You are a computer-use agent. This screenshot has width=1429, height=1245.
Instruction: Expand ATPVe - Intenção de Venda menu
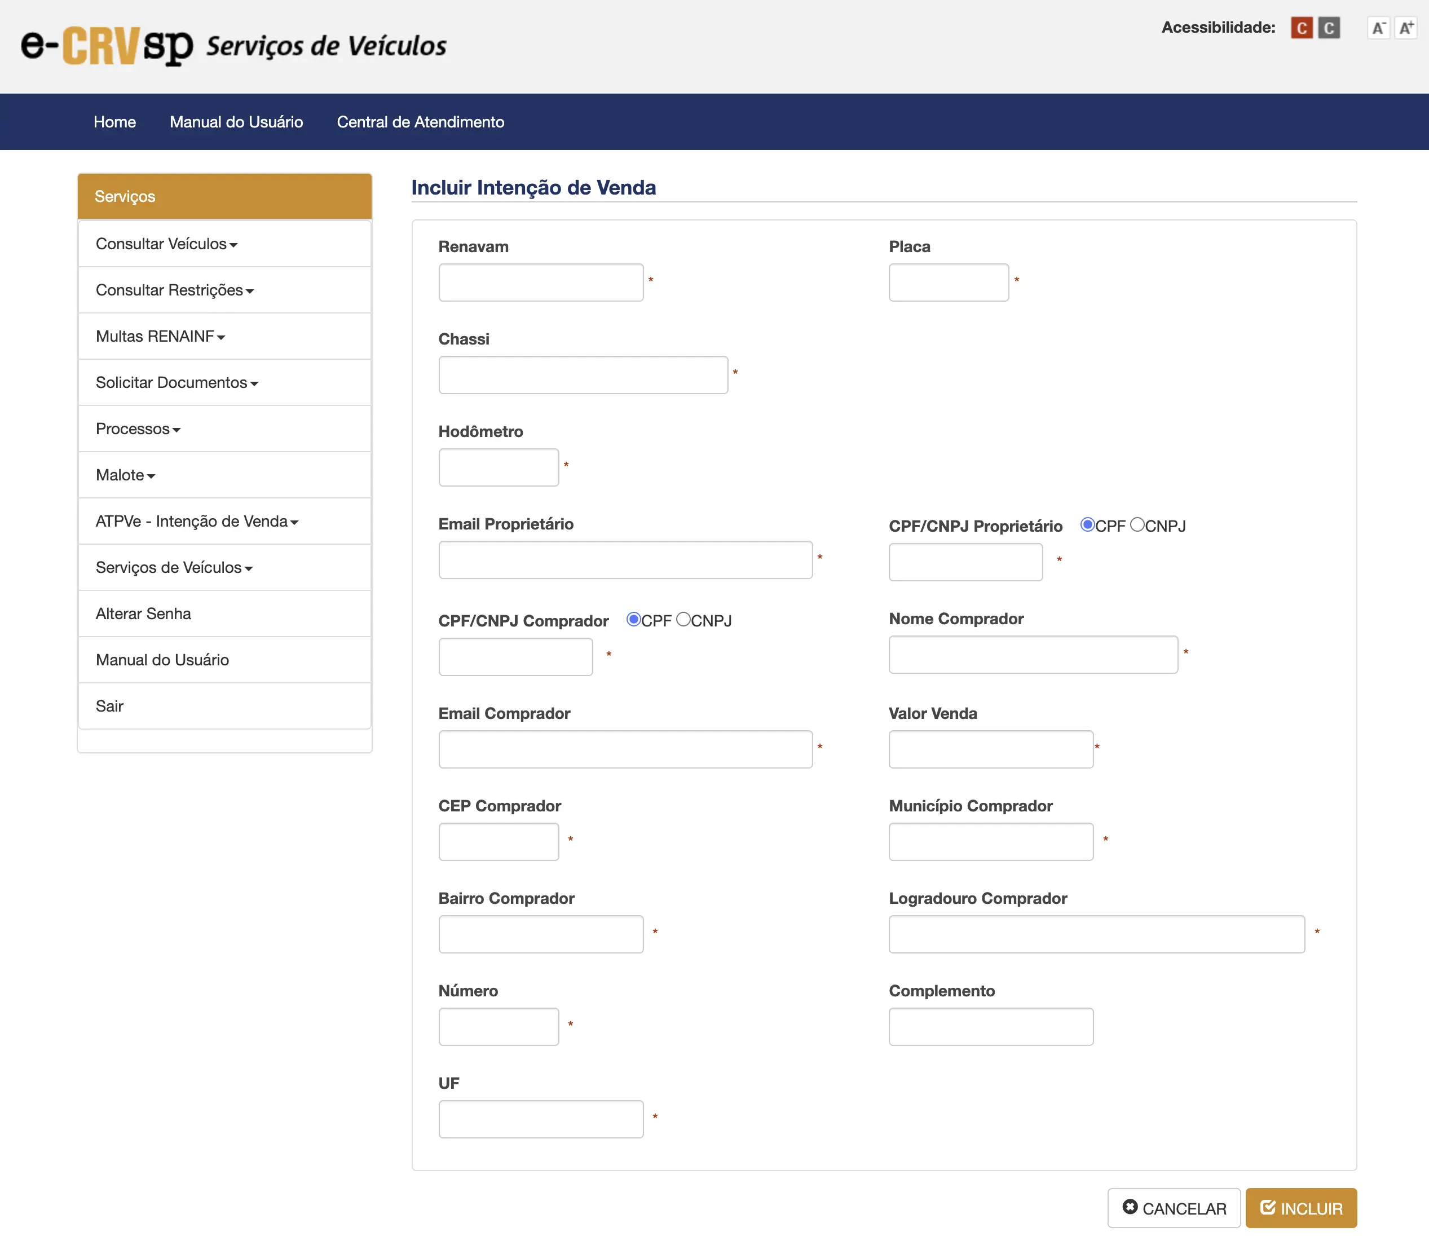(x=197, y=521)
